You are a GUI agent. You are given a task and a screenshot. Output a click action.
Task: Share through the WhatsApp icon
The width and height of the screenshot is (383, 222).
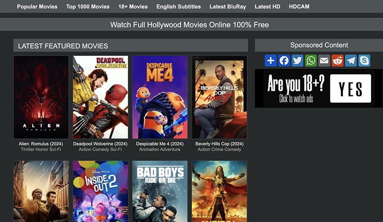tap(311, 60)
